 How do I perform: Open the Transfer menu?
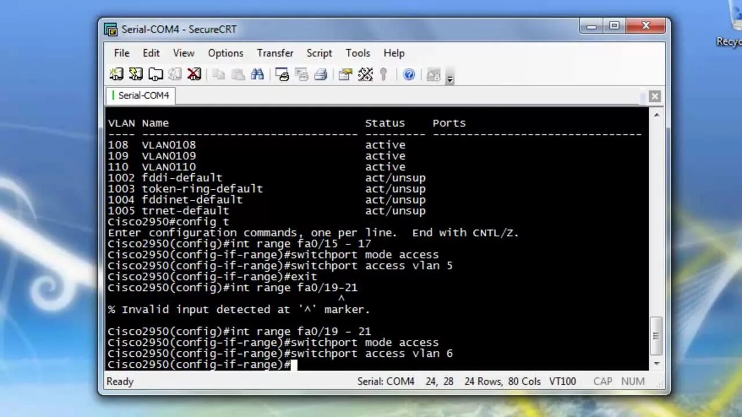(275, 53)
